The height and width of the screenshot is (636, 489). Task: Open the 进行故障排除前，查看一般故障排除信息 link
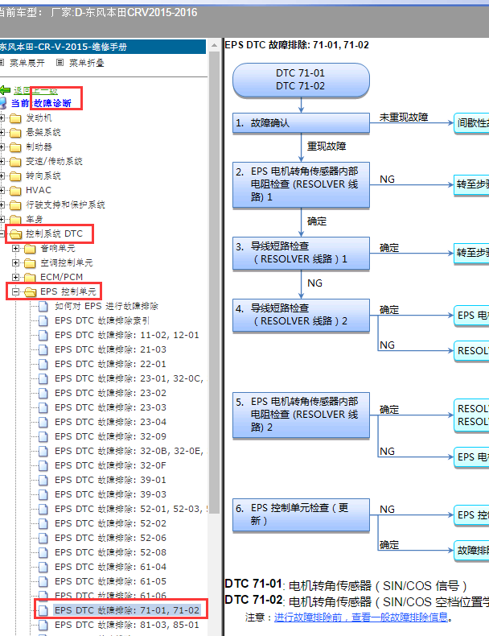tap(361, 617)
